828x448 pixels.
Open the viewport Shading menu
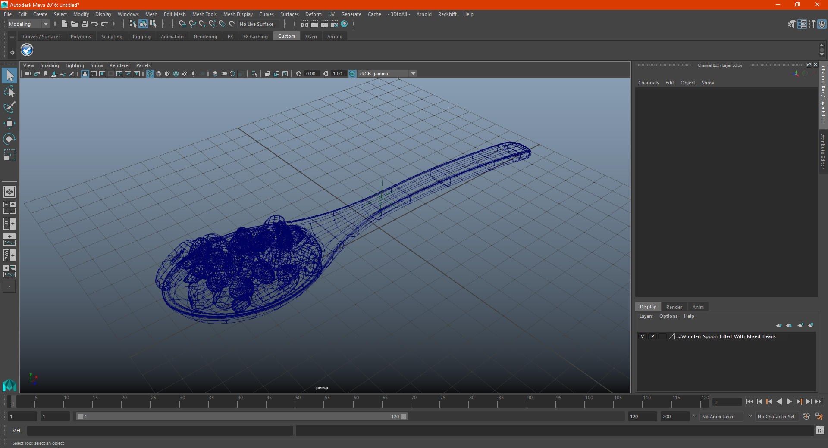pyautogui.click(x=50, y=65)
